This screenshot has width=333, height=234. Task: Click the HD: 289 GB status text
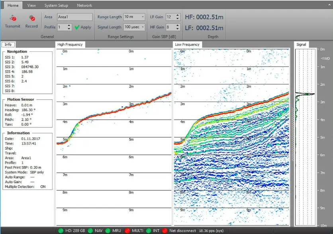[75, 231]
